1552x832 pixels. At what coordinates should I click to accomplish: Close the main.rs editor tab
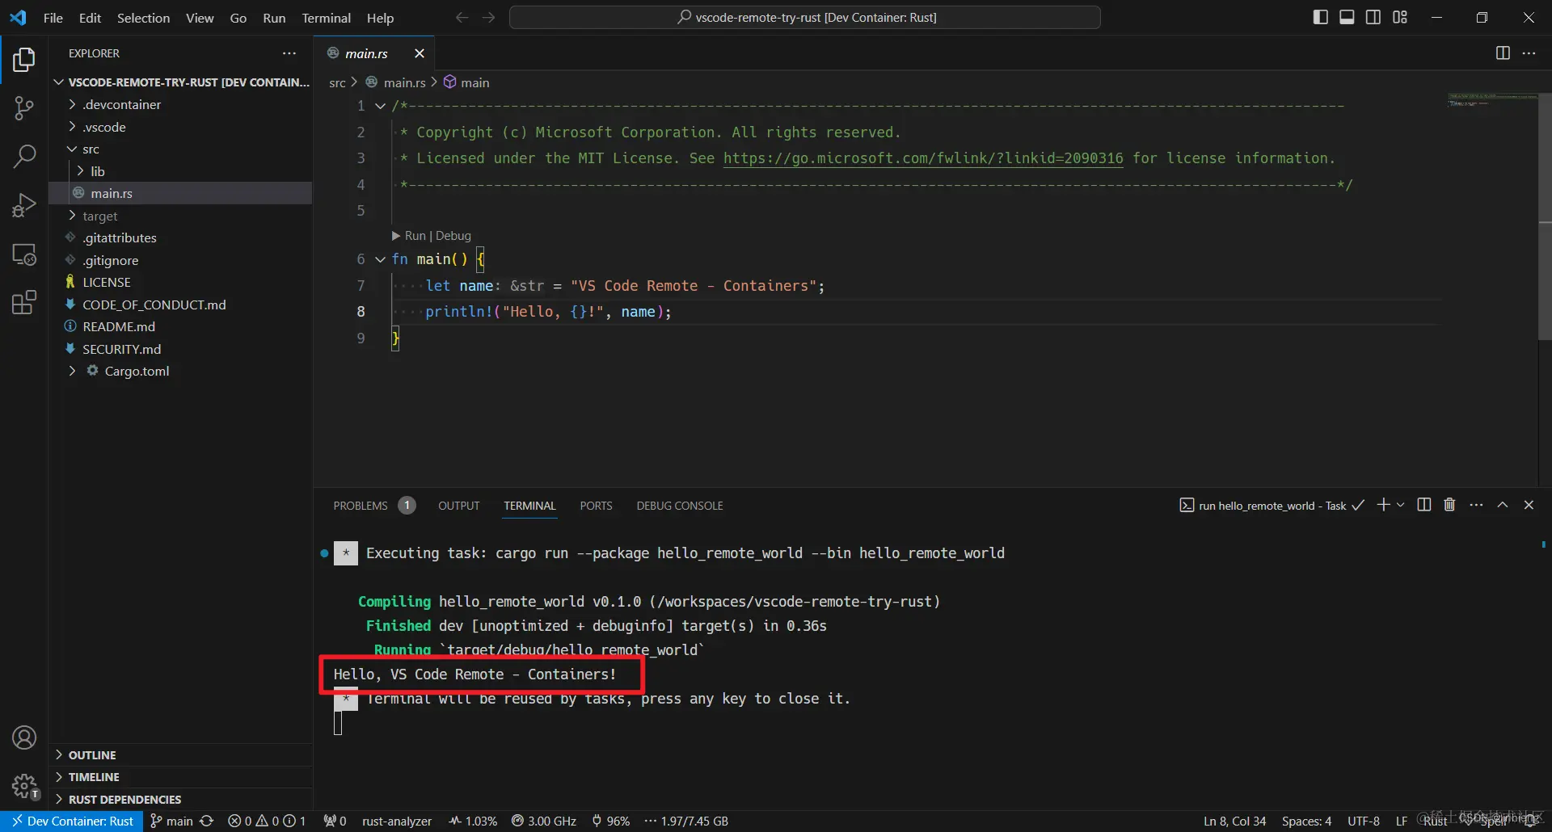(x=420, y=53)
